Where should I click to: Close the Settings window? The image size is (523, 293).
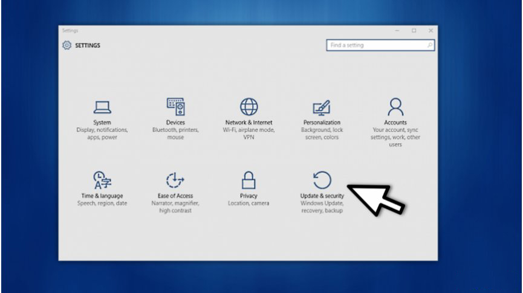click(430, 31)
